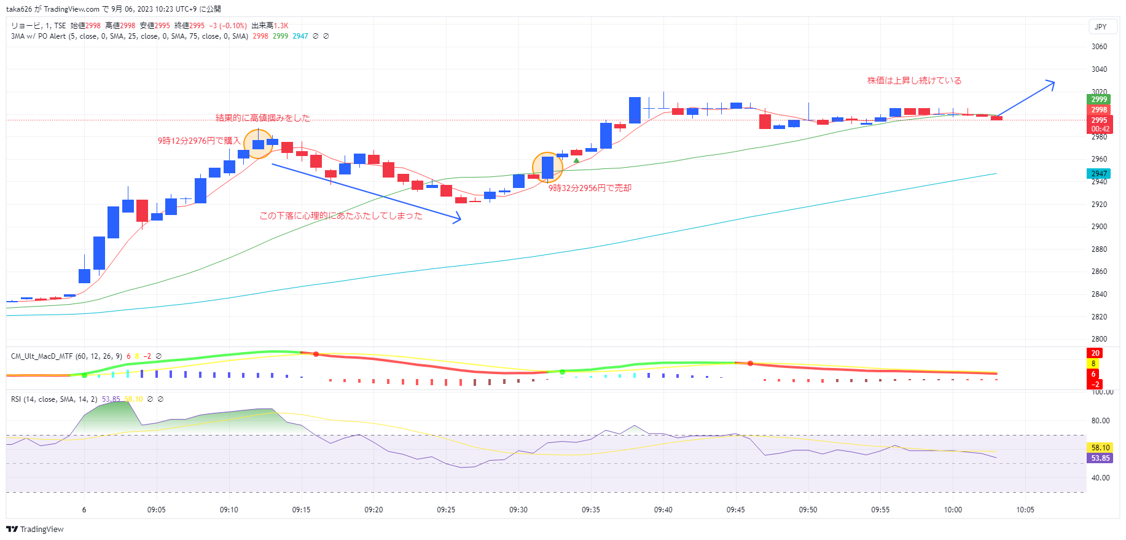This screenshot has height=540, width=1126.
Task: Click the first ∅ icon after the 2947 value
Action: (316, 36)
